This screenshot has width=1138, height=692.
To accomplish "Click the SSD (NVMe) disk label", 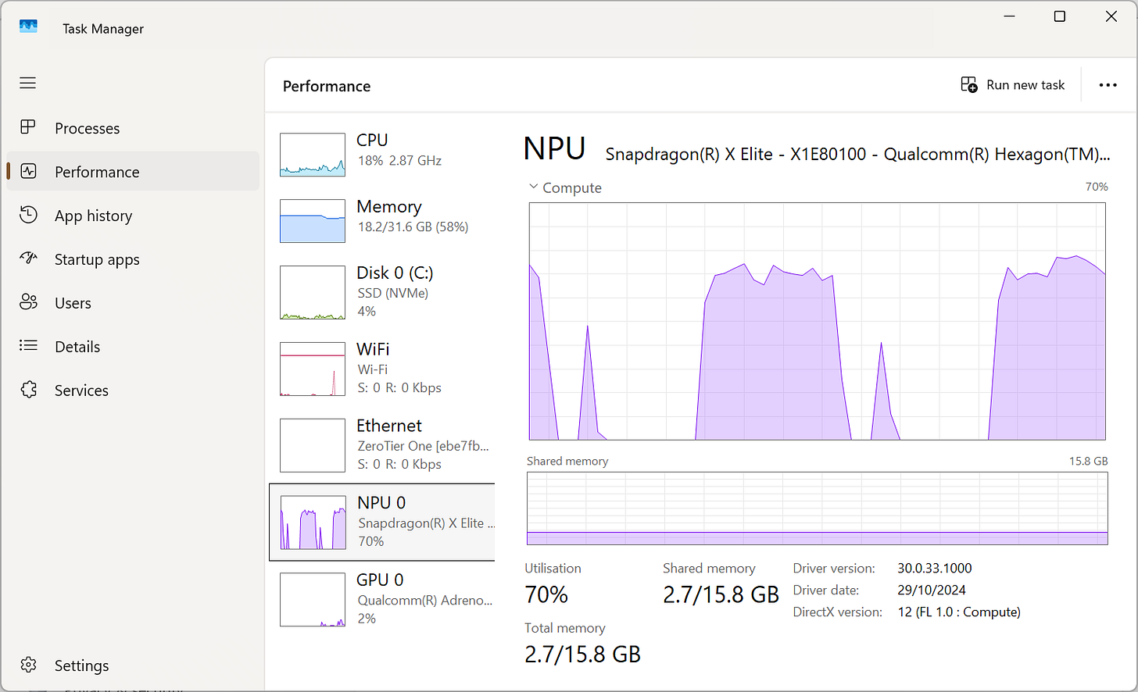I will pyautogui.click(x=392, y=294).
